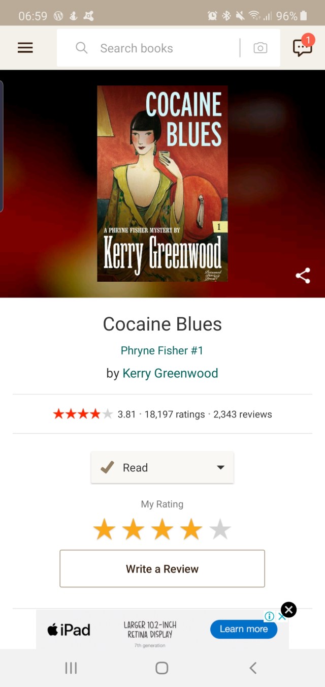Tap the camera scan icon in search bar

coord(261,48)
